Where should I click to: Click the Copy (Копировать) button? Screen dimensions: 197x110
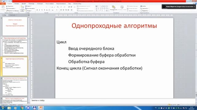tap(11, 8)
